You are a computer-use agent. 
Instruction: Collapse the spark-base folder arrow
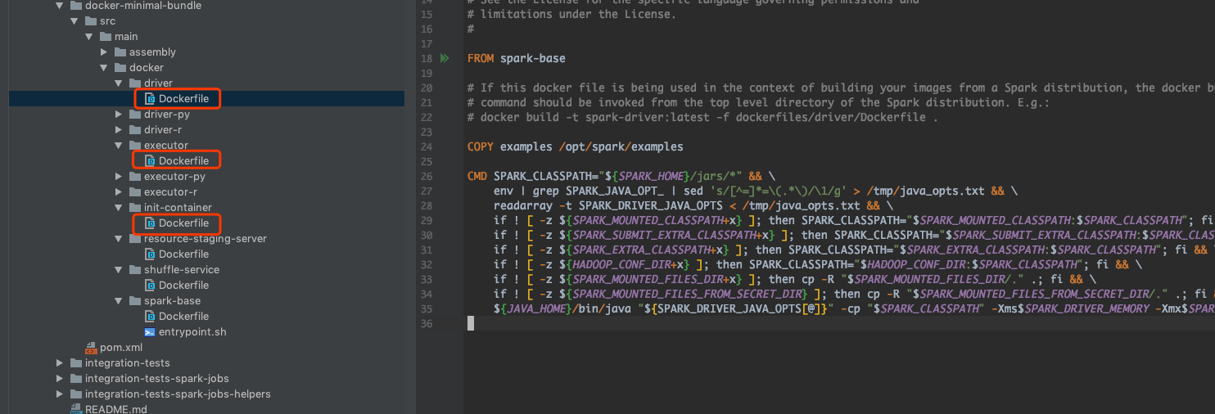(119, 301)
